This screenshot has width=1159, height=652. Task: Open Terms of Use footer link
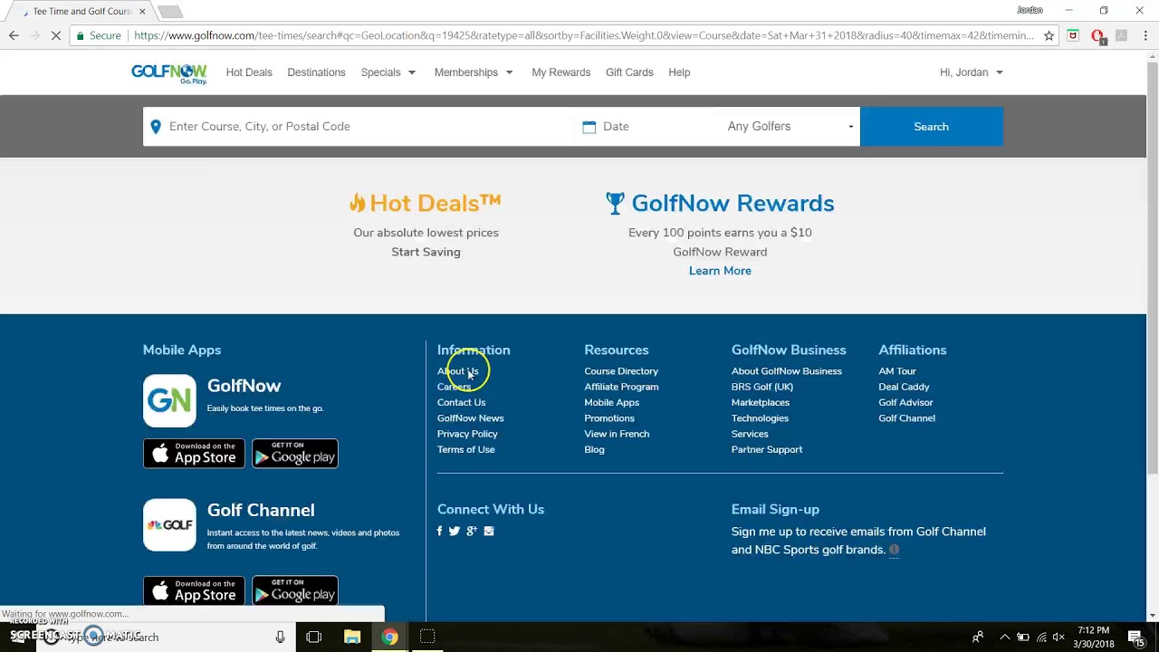pyautogui.click(x=465, y=449)
